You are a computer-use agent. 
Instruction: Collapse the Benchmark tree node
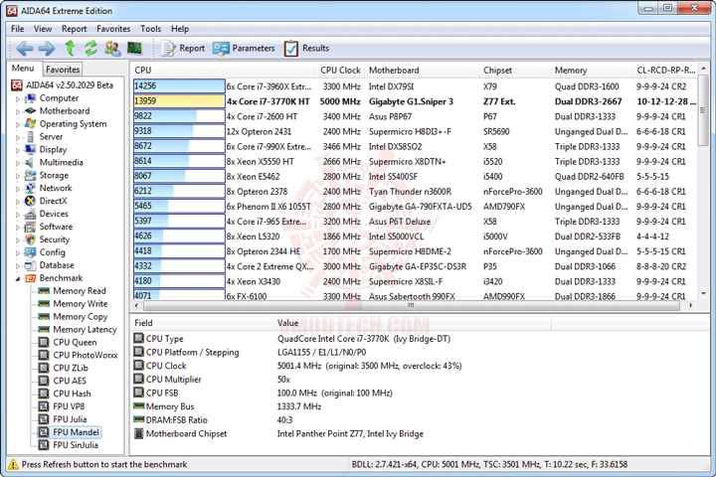(18, 278)
